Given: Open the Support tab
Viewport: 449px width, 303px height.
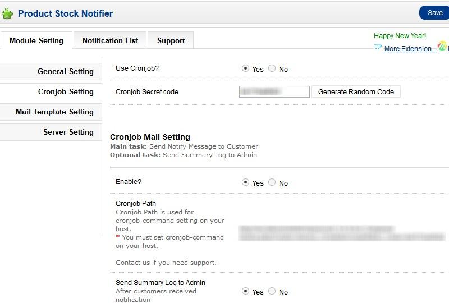Looking at the screenshot, I should [x=171, y=40].
